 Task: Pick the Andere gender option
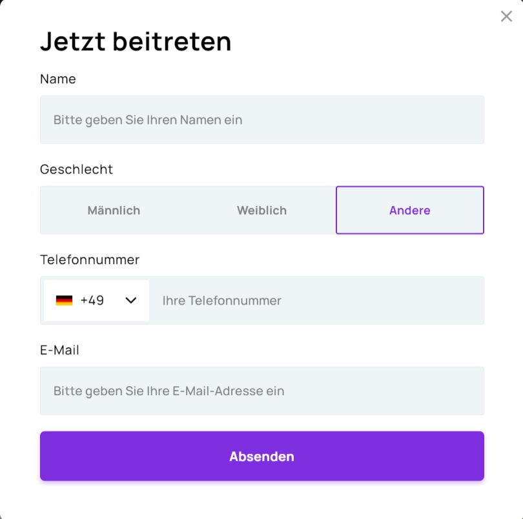coord(410,210)
